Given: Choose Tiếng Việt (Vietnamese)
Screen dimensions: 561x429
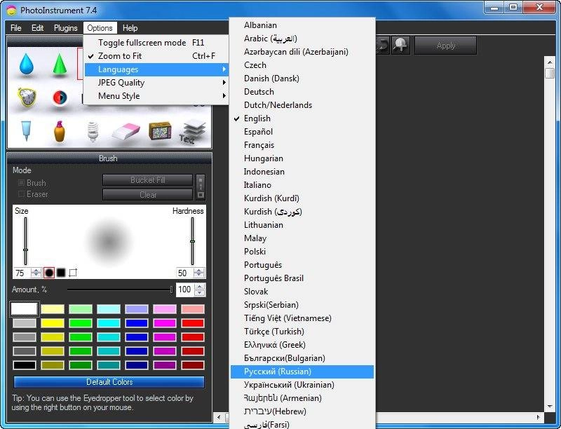Looking at the screenshot, I should [302, 318].
